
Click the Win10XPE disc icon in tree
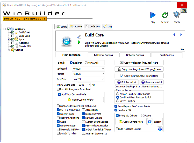click(12, 29)
